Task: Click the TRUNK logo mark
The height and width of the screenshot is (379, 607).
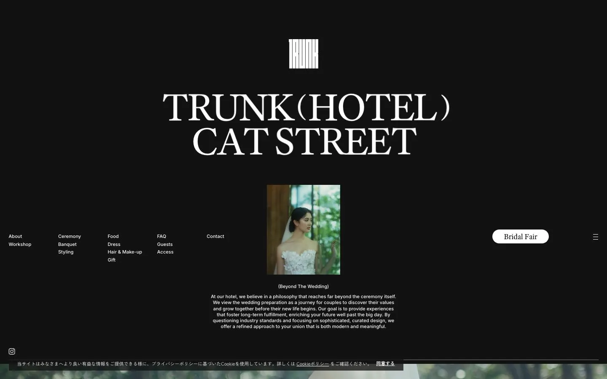Action: pos(303,54)
